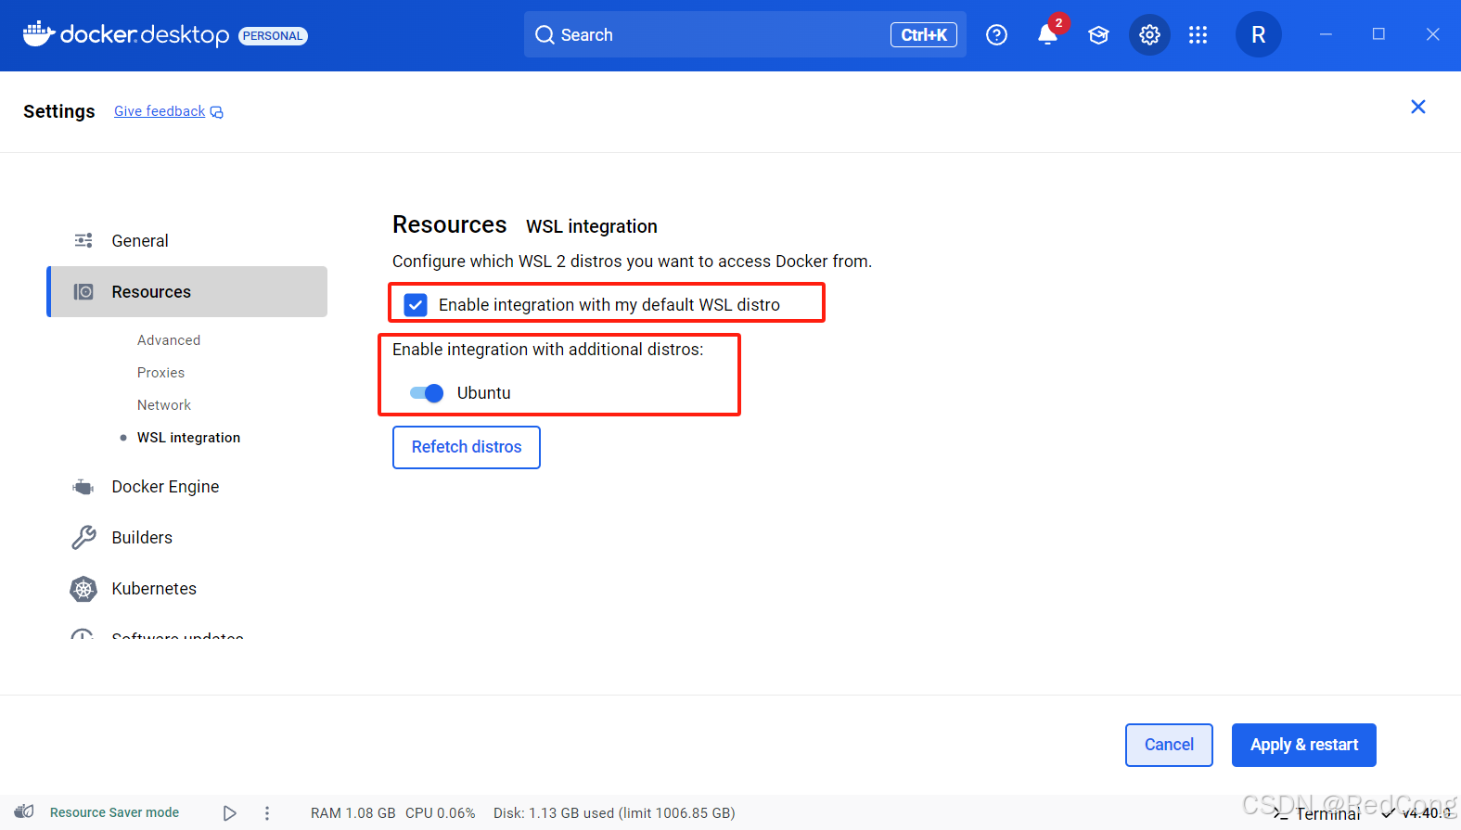The width and height of the screenshot is (1461, 830).
Task: Click the Docker whale logo
Action: [38, 33]
